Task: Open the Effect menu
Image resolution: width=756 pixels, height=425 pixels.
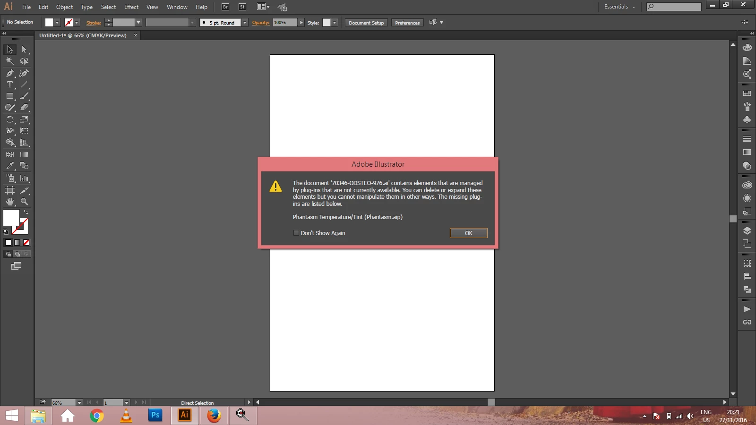Action: (131, 7)
